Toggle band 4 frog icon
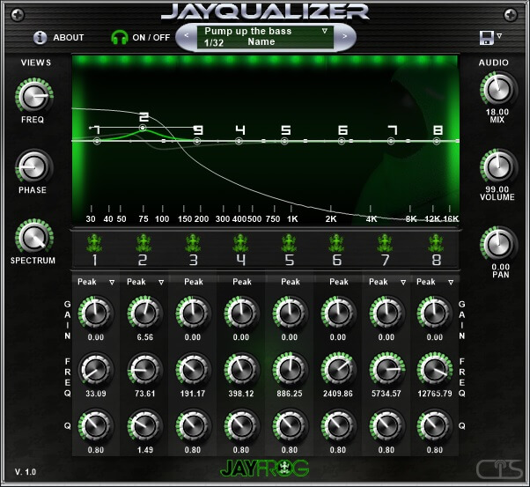This screenshot has height=487, width=530. tap(240, 243)
